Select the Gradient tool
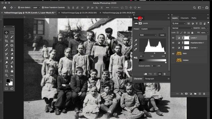Screen dimensions: 212x119 [6, 58]
